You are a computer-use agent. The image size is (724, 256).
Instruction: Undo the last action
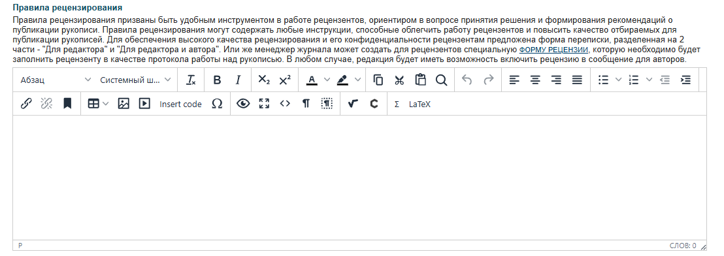467,80
